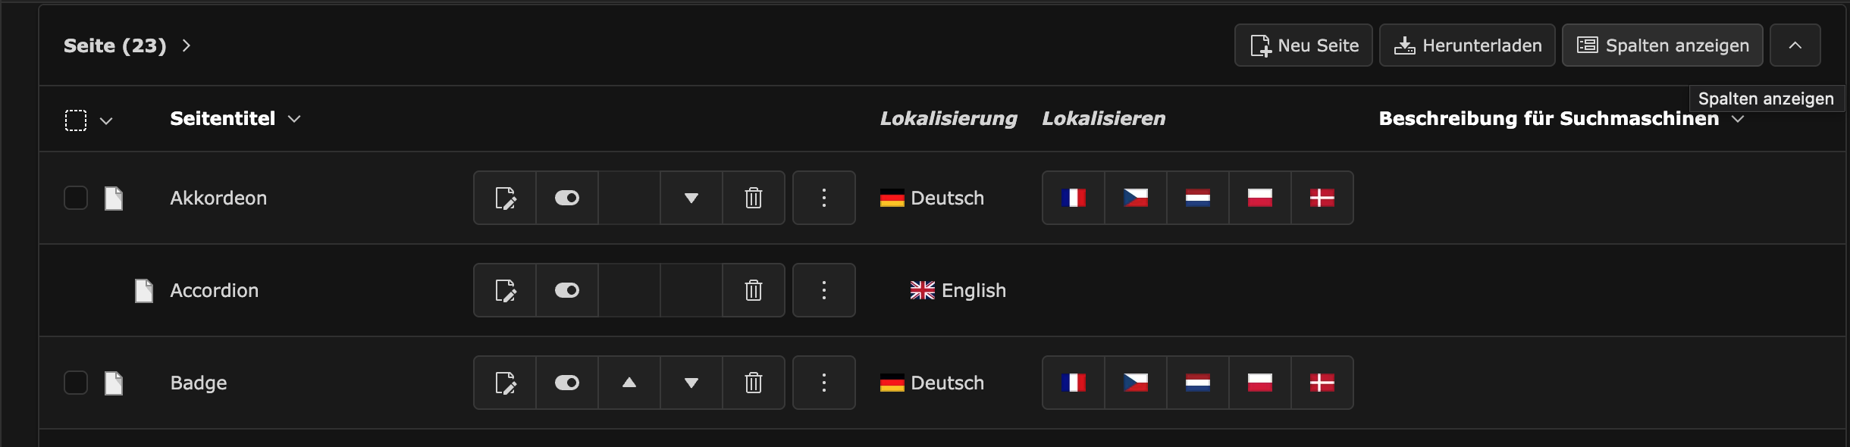The width and height of the screenshot is (1850, 447).
Task: Localize Badge to Danish via flag
Action: click(1322, 383)
